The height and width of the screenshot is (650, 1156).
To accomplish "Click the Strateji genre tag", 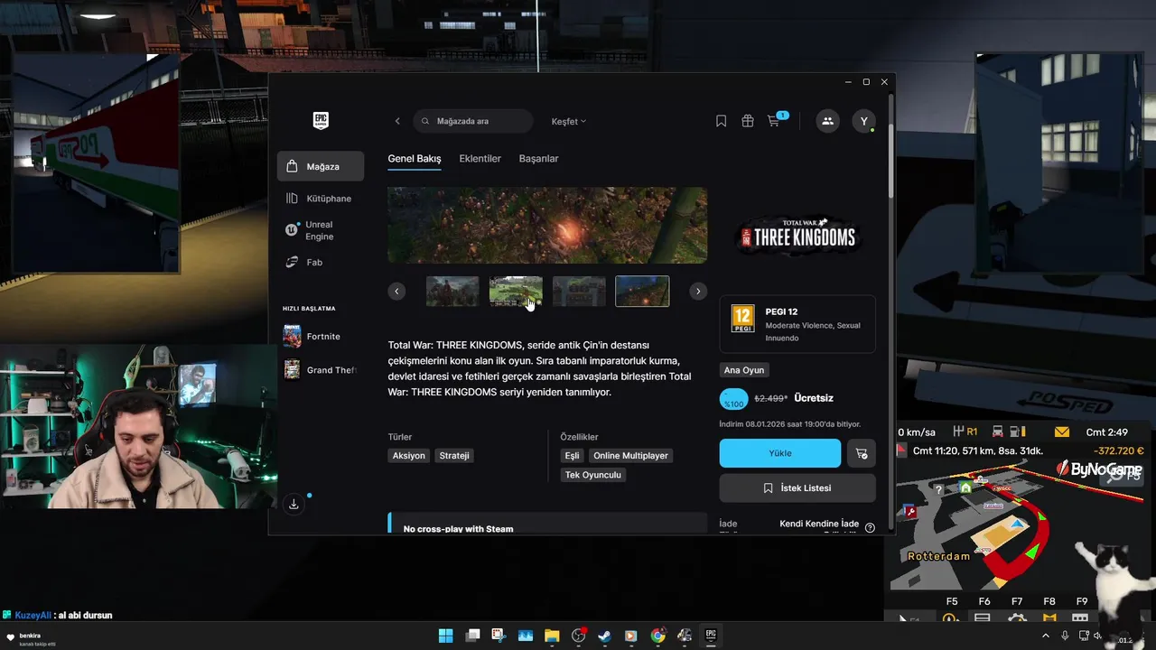I will (x=454, y=456).
